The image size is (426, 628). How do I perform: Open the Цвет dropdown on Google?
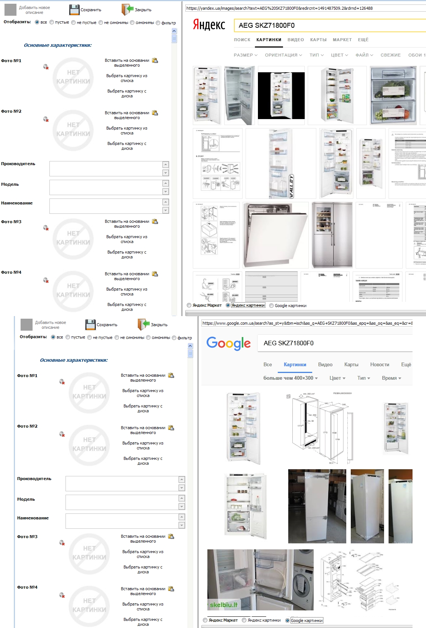pyautogui.click(x=337, y=378)
